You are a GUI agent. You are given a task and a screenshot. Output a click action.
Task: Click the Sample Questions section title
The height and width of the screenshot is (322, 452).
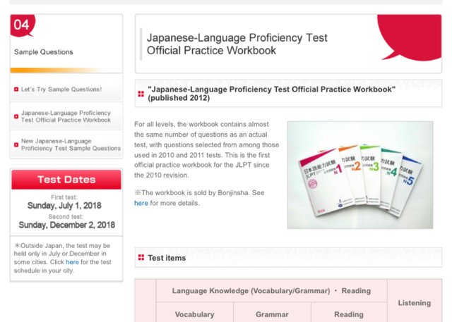click(x=44, y=52)
